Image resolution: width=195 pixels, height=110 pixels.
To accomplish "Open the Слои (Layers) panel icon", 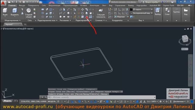I will 167,12.
